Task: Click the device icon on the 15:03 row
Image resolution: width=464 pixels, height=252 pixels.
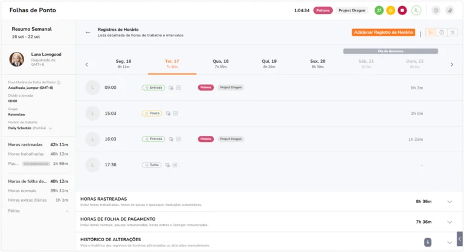Action: (168, 114)
